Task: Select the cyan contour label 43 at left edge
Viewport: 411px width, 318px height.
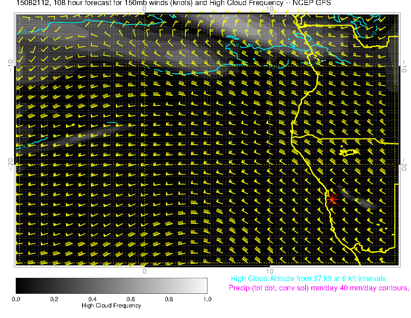Action: pyautogui.click(x=26, y=146)
